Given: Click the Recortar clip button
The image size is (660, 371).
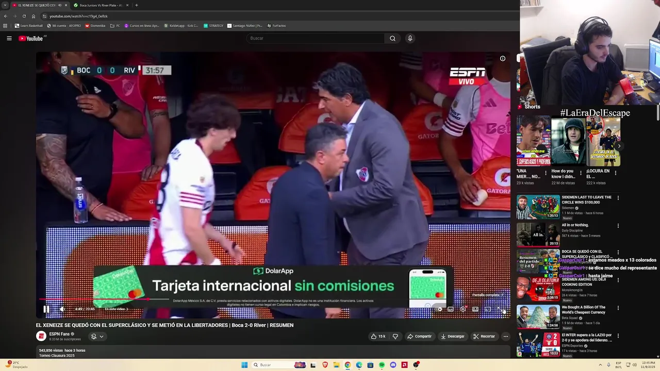Looking at the screenshot, I should (484, 336).
